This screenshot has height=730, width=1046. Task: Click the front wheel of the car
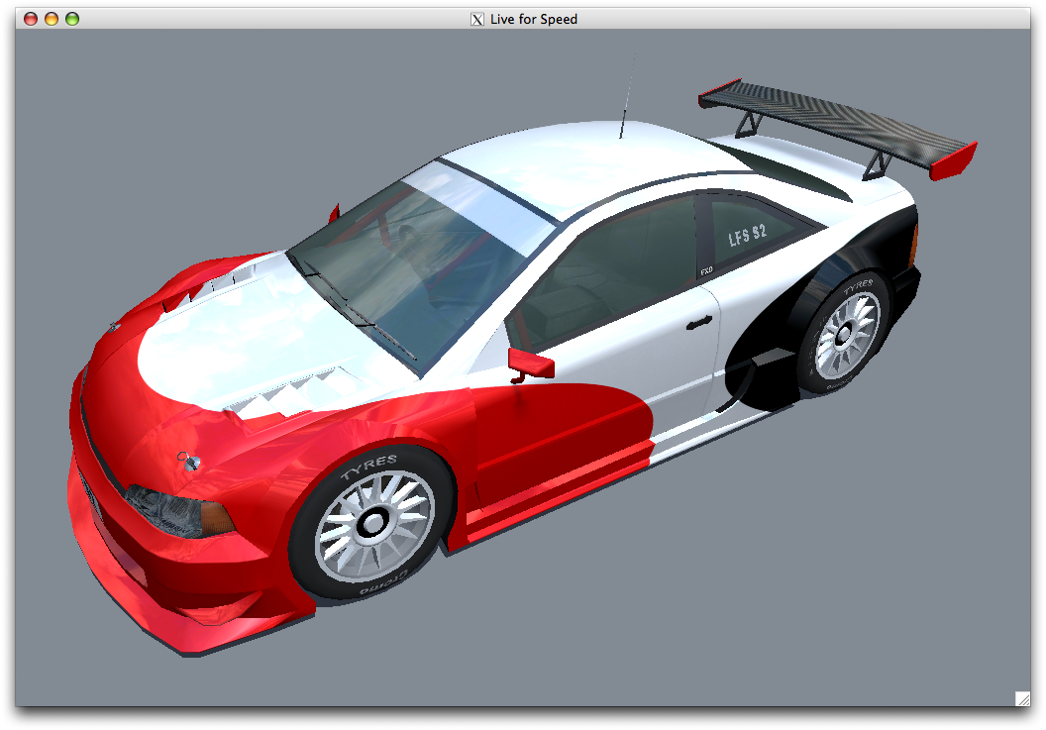click(372, 524)
